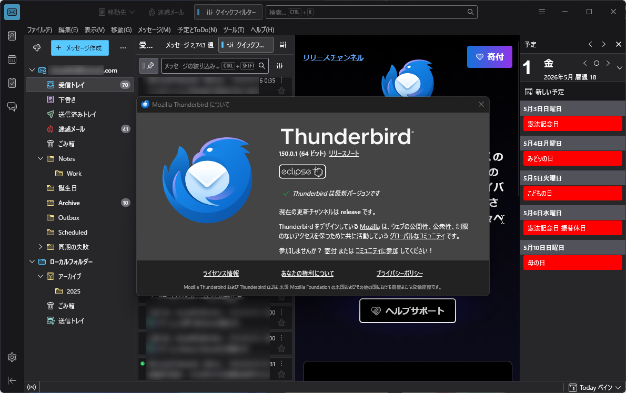626x393 pixels.
Task: Open the ライセンス情報 link
Action: (221, 274)
